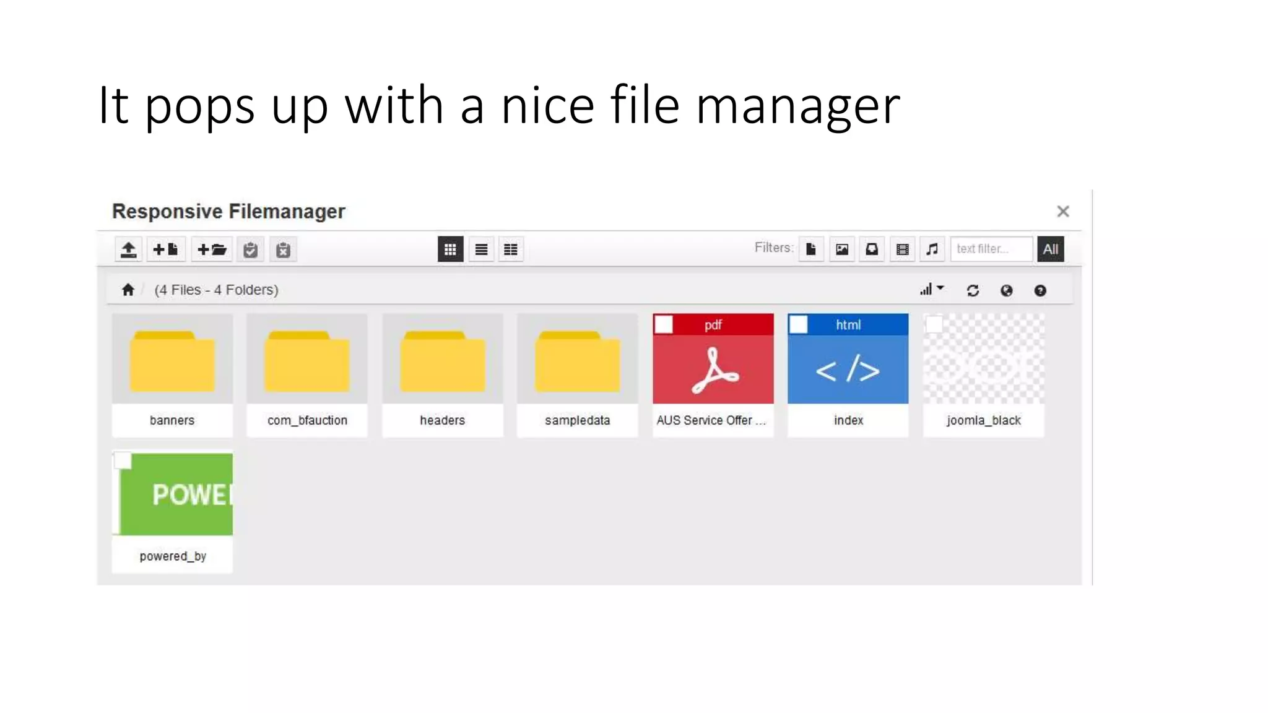Filter by files icon
Image resolution: width=1268 pixels, height=713 pixels.
(x=811, y=249)
